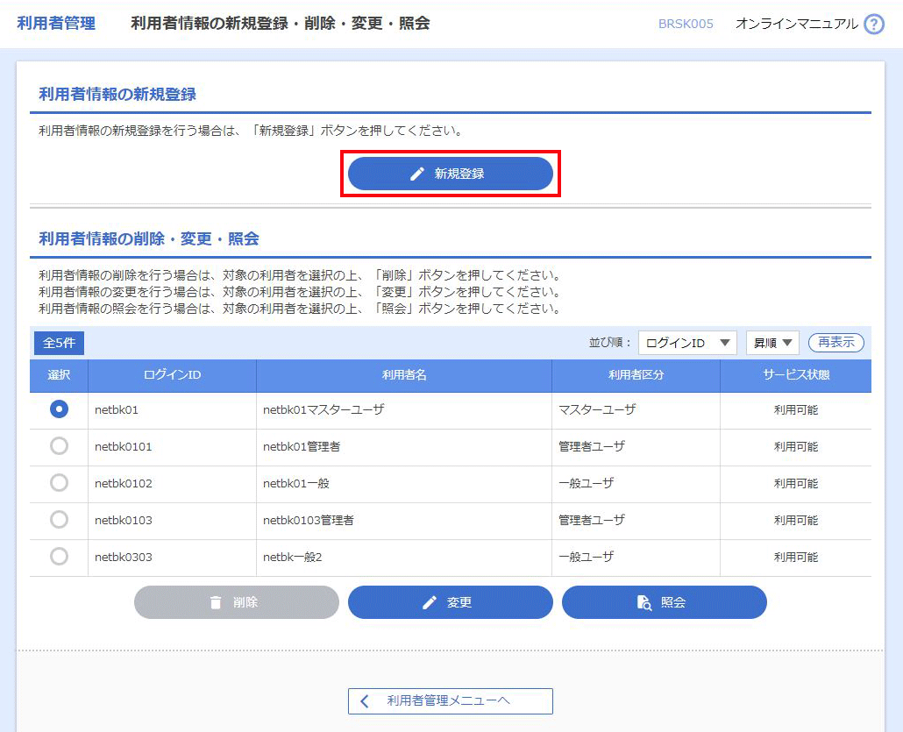Image resolution: width=903 pixels, height=732 pixels.
Task: Click the 選択 column header
Action: 59,375
